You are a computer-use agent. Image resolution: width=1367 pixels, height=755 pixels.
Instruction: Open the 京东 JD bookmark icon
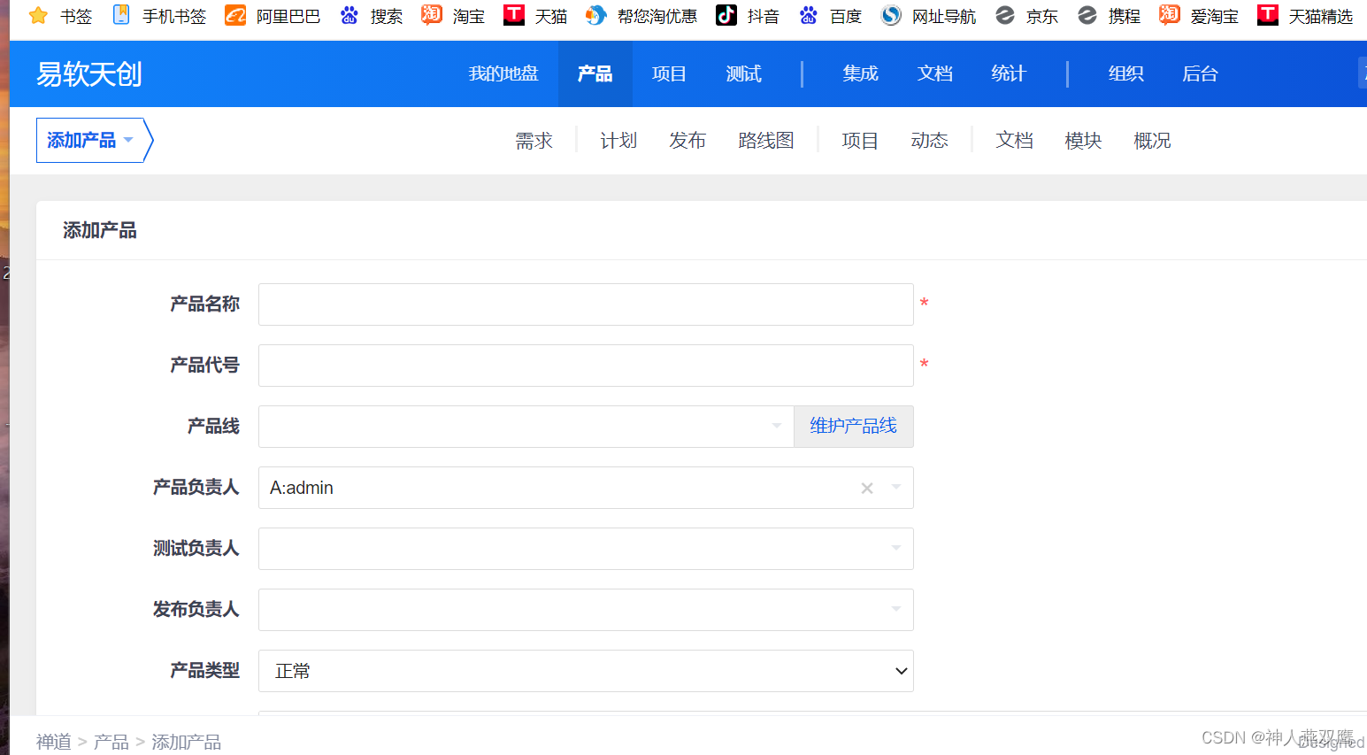coord(1005,16)
